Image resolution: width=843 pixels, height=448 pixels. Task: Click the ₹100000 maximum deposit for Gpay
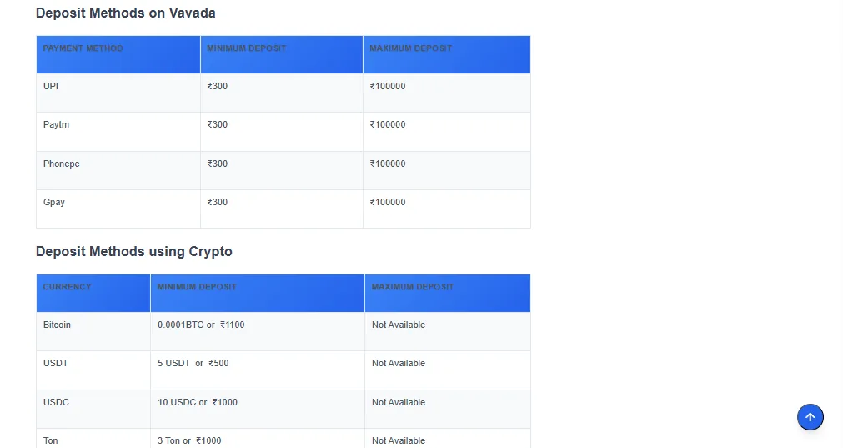(447, 209)
